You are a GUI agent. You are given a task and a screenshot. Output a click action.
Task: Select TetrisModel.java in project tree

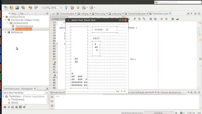coord(24,26)
